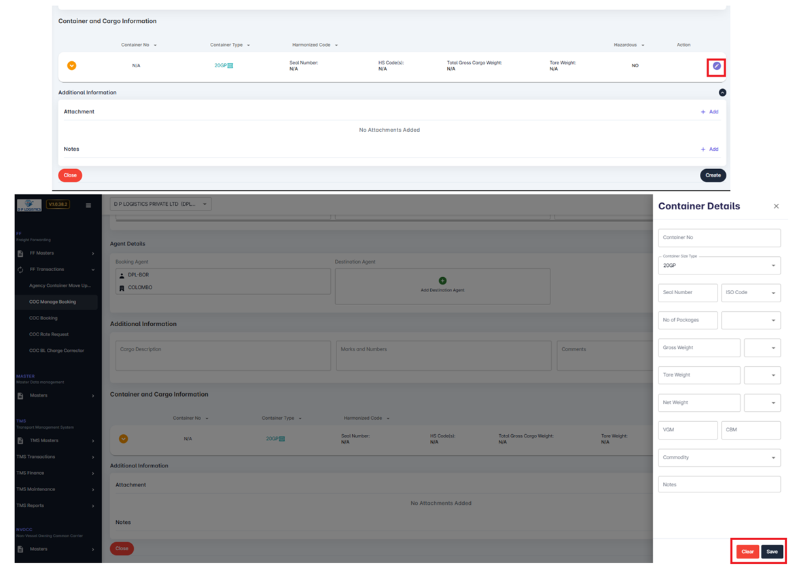Click the D P Logistics logo
Image resolution: width=793 pixels, height=570 pixels.
pos(29,205)
